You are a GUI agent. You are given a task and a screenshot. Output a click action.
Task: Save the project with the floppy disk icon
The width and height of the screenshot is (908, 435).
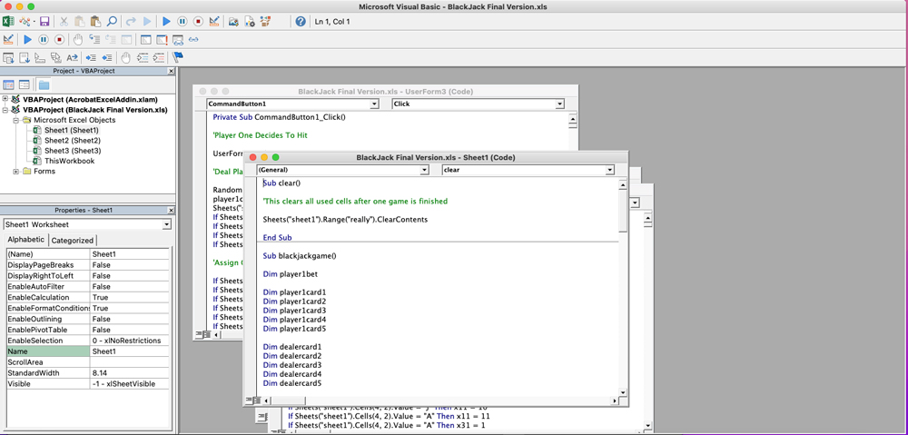(44, 21)
